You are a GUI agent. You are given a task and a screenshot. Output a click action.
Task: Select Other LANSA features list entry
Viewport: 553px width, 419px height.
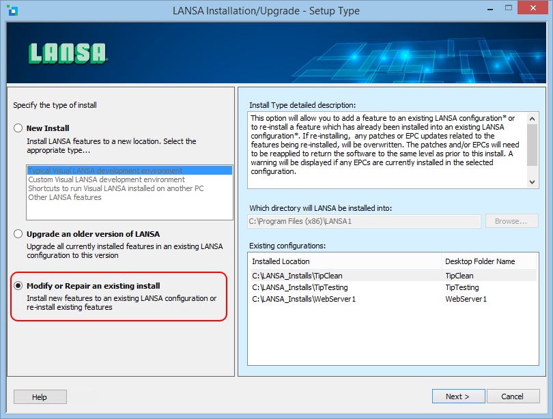pyautogui.click(x=130, y=197)
